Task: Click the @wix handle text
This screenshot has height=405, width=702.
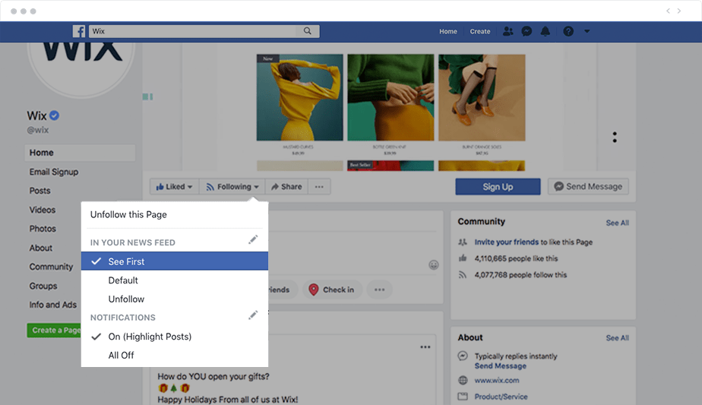Action: click(x=38, y=130)
